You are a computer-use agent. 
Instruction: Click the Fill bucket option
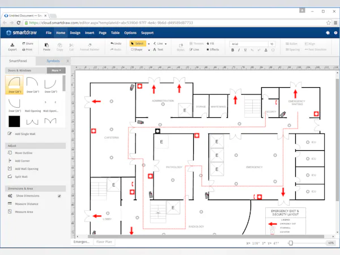pyautogui.click(x=210, y=44)
